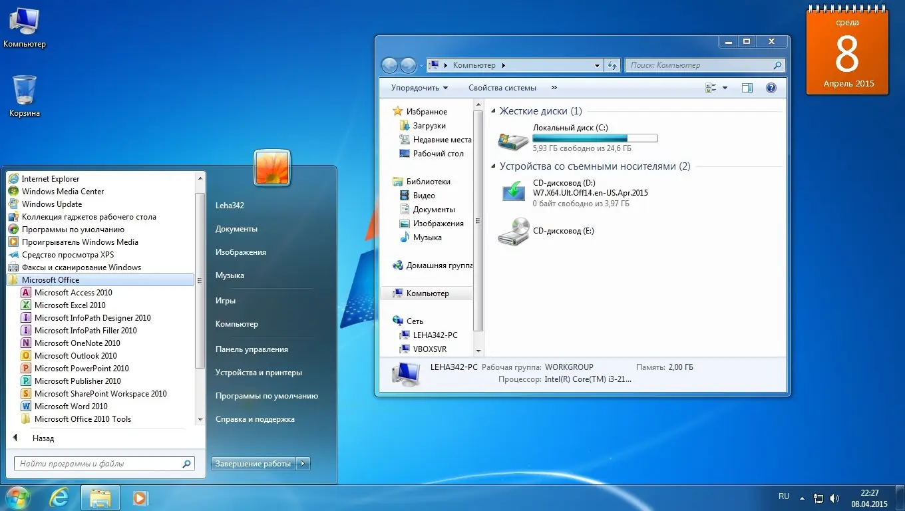This screenshot has width=905, height=511.
Task: Open the Упорядочить dropdown menu
Action: [x=417, y=87]
